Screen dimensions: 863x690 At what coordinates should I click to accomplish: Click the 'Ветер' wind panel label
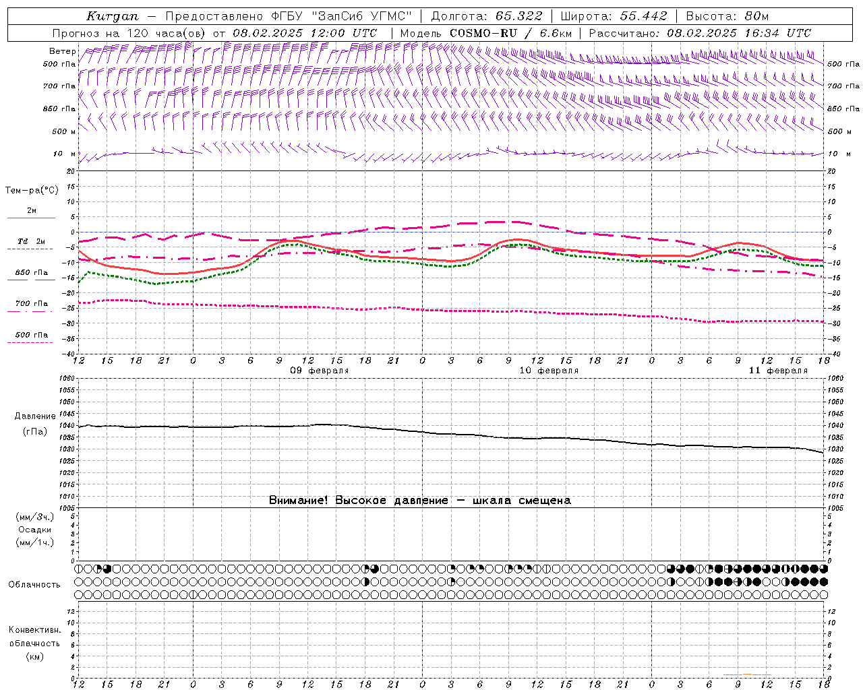63,51
